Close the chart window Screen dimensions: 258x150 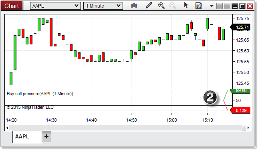[250, 6]
